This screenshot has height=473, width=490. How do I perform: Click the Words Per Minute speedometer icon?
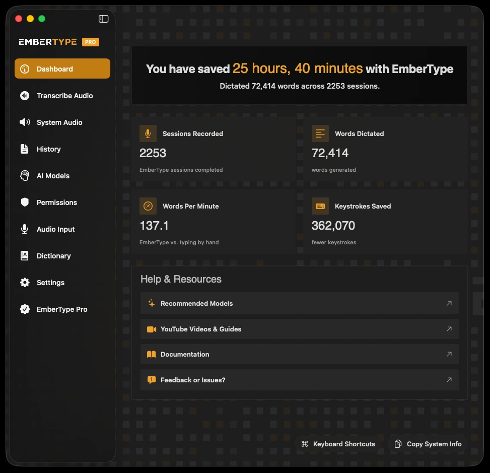(148, 206)
